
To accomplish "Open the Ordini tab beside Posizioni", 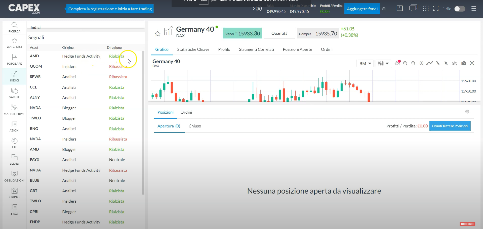I will [186, 112].
